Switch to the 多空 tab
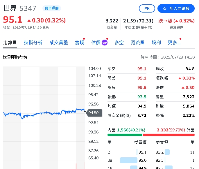 click(x=119, y=43)
